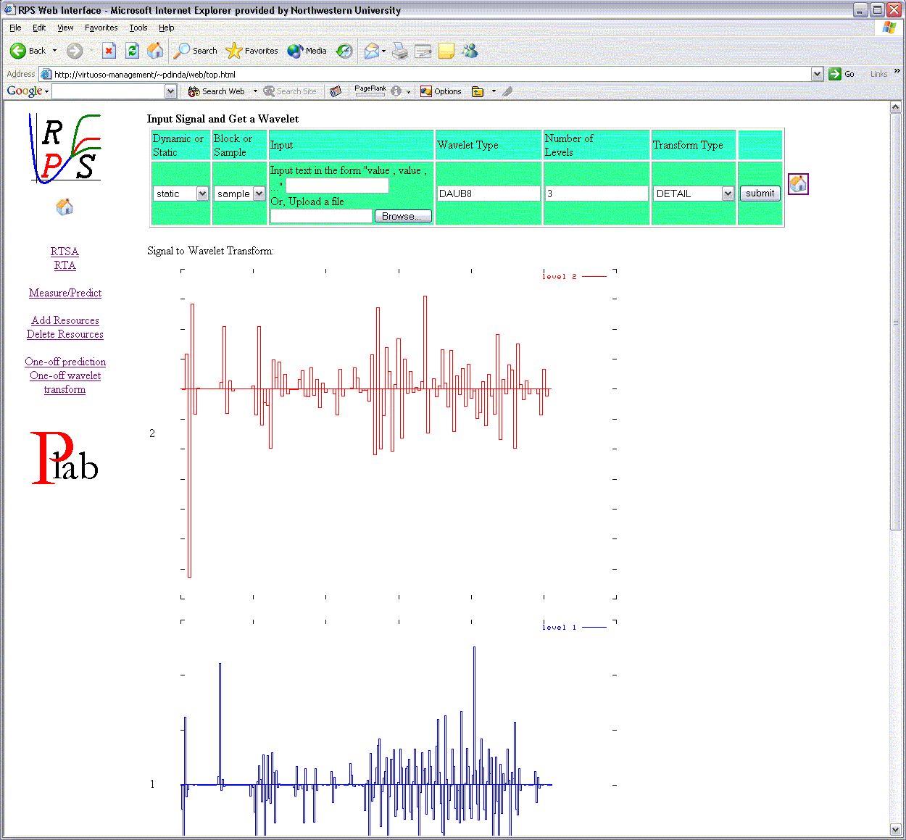Screen dimensions: 906x840
Task: Open the Tools menu
Action: pos(138,28)
